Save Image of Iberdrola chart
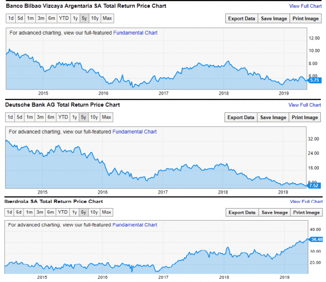 point(275,212)
